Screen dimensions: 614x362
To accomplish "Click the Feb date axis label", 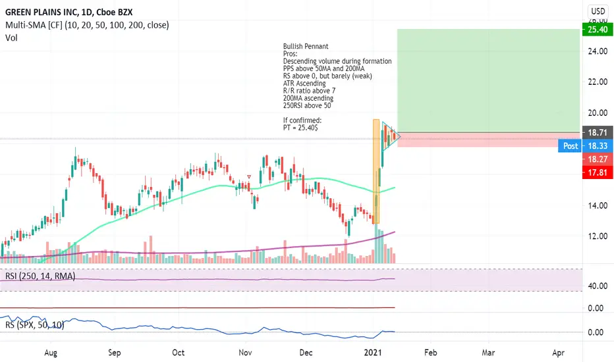I will [430, 353].
